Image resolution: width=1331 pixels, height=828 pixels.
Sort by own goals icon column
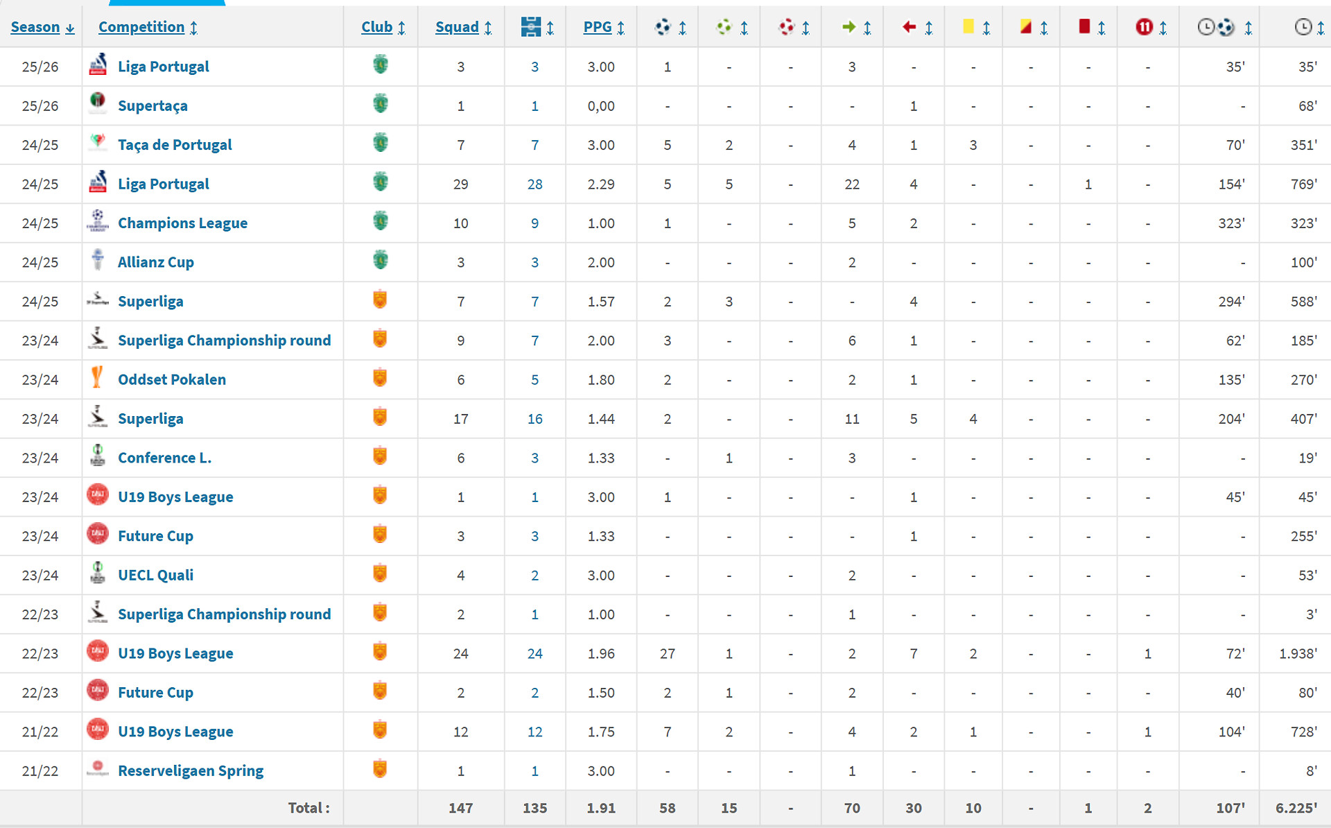pos(786,27)
